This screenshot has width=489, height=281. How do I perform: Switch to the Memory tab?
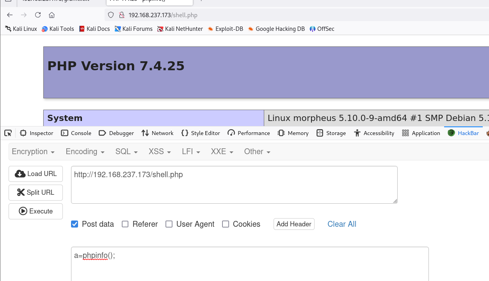click(x=293, y=133)
